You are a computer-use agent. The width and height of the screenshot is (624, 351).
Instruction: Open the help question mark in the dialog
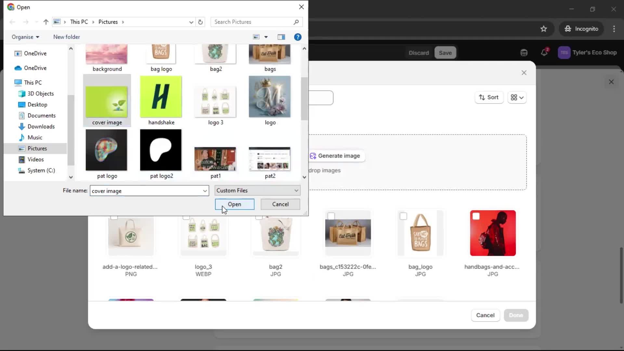[x=298, y=37]
